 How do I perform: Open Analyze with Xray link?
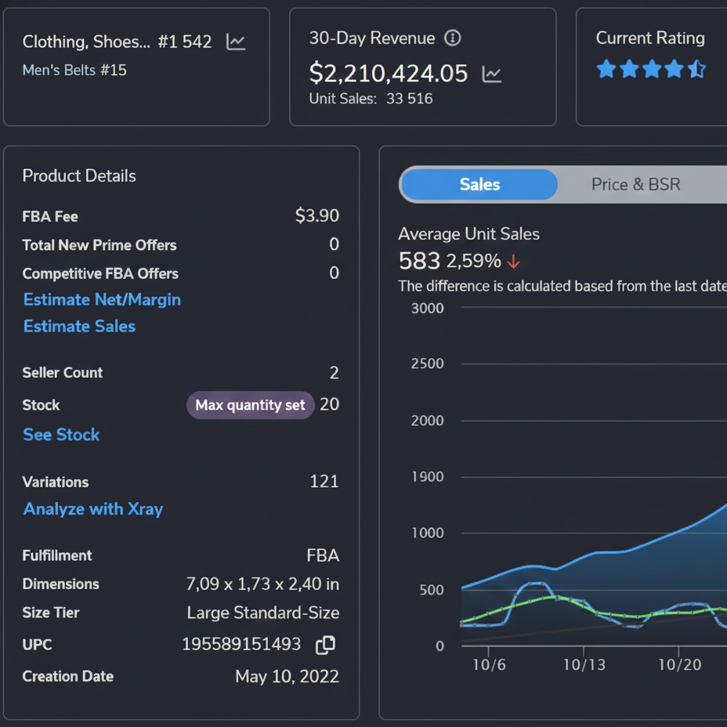(93, 508)
